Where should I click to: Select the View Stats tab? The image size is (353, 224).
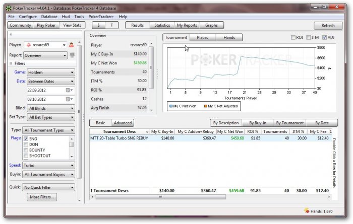pos(72,25)
